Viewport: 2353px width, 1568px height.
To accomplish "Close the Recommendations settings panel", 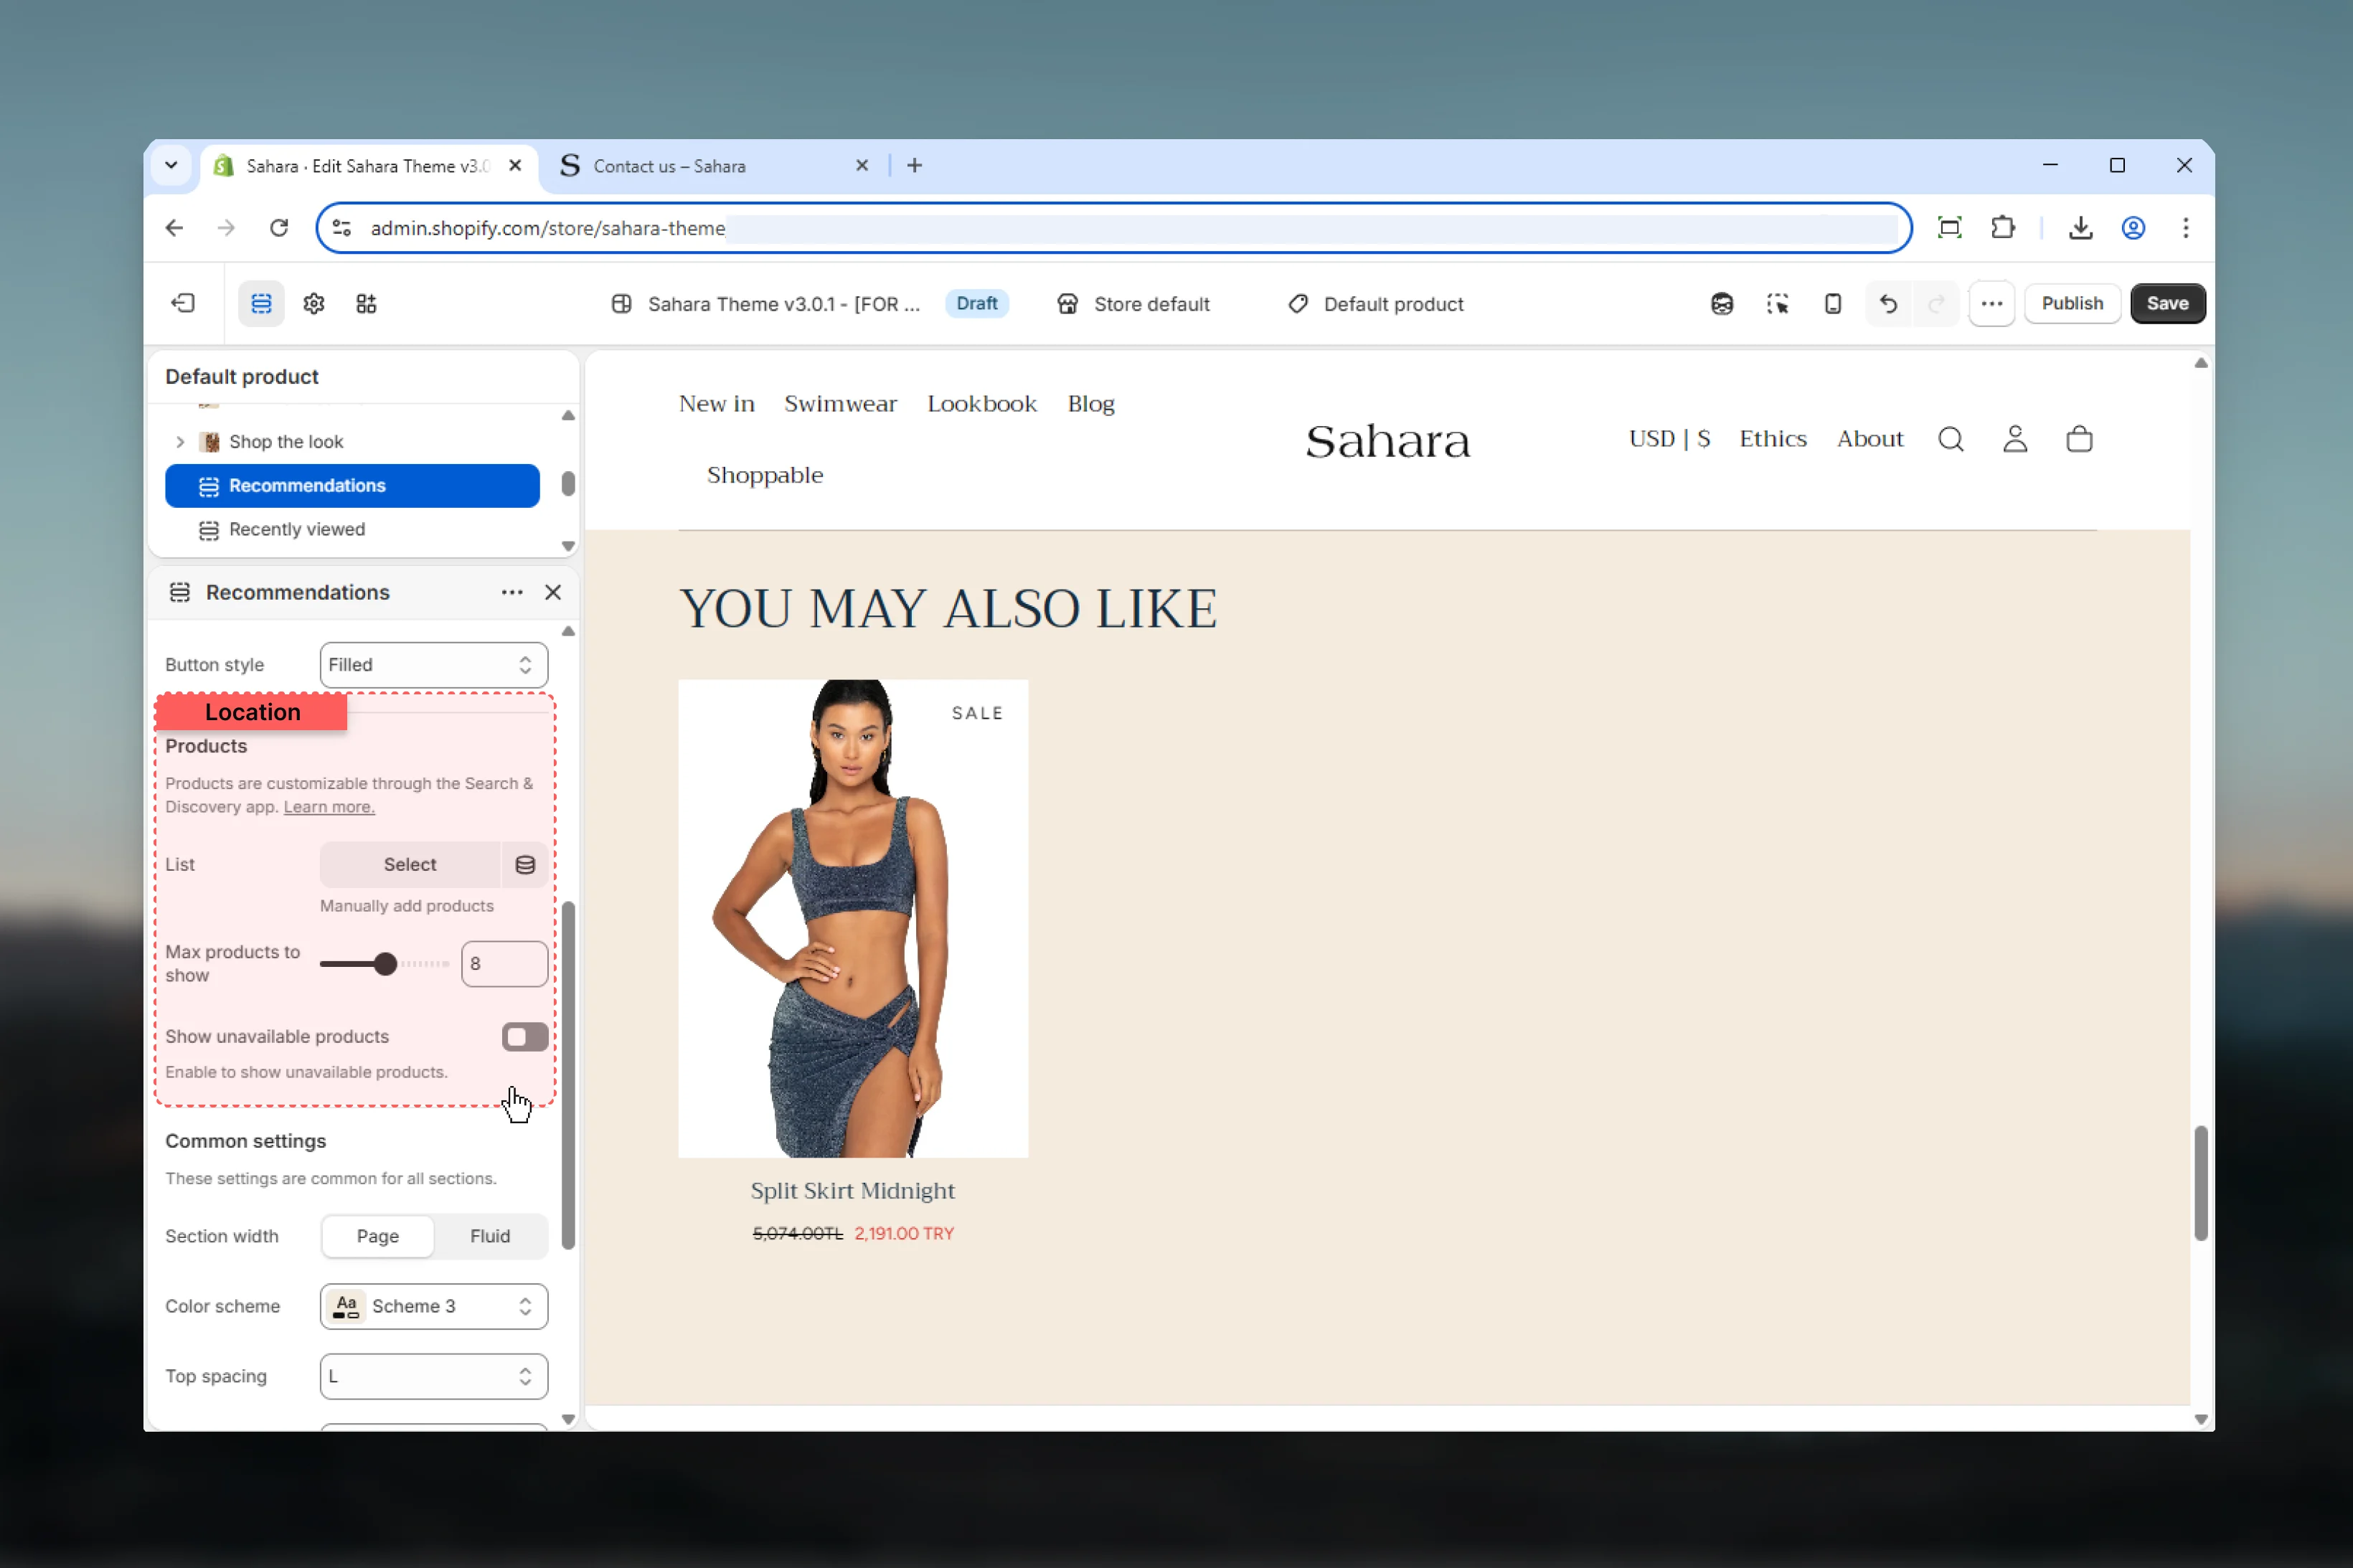I will (x=553, y=592).
